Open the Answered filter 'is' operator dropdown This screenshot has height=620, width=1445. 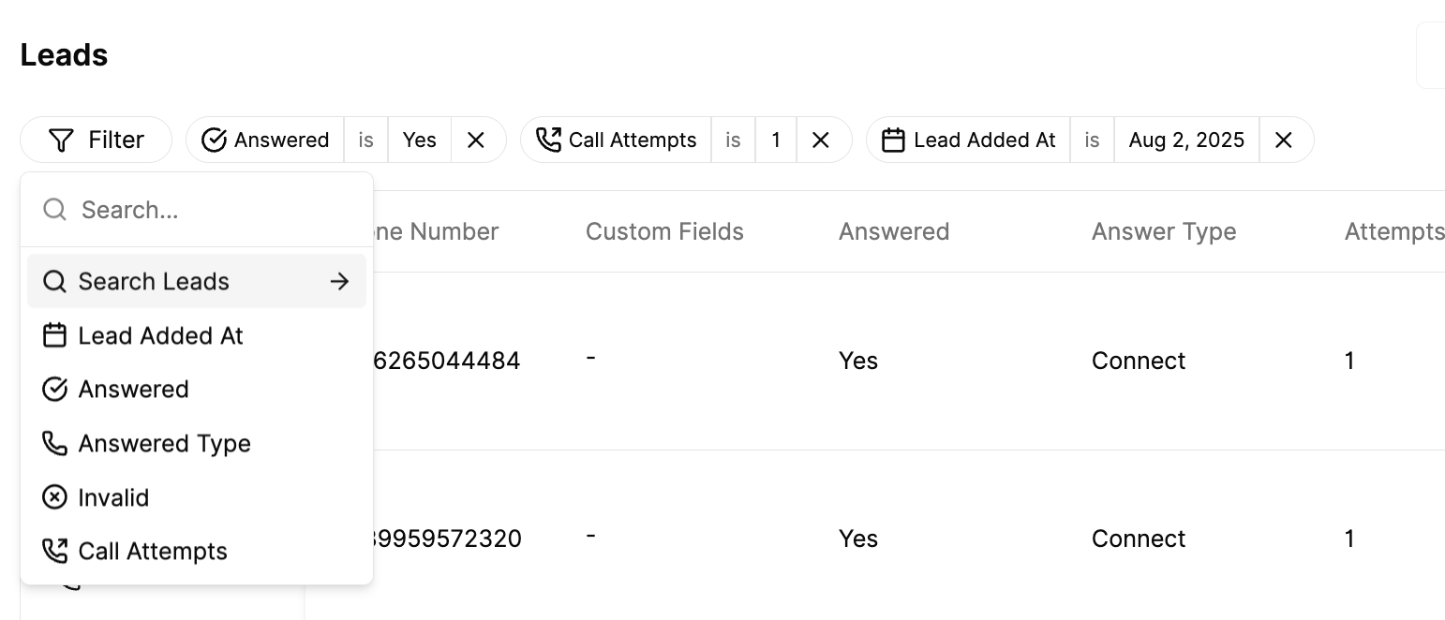(365, 140)
